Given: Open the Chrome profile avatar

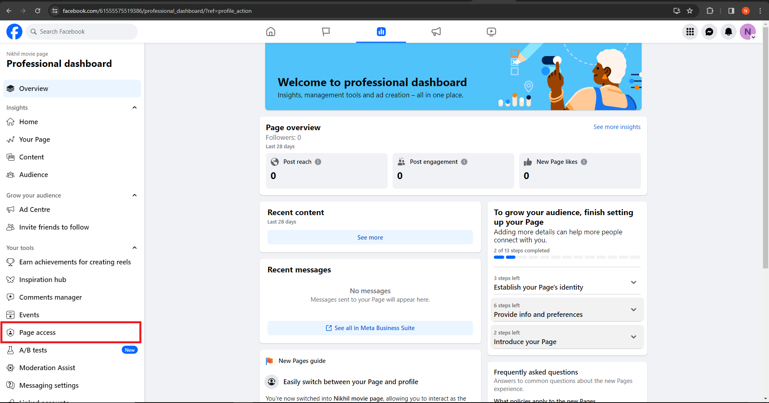Looking at the screenshot, I should pos(746,11).
